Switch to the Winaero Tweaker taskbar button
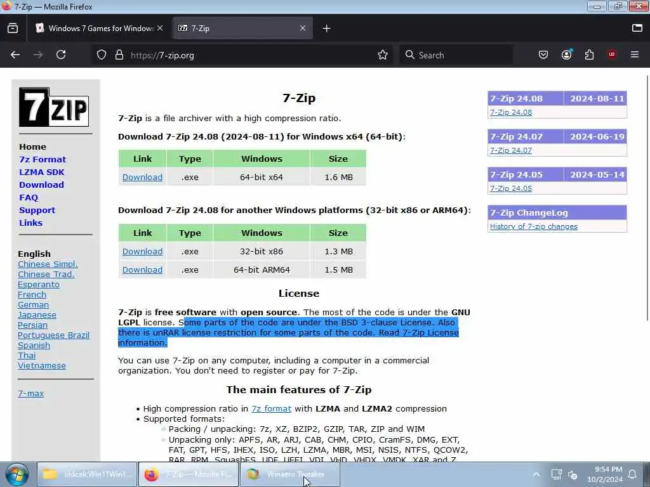Image resolution: width=650 pixels, height=487 pixels. [290, 474]
